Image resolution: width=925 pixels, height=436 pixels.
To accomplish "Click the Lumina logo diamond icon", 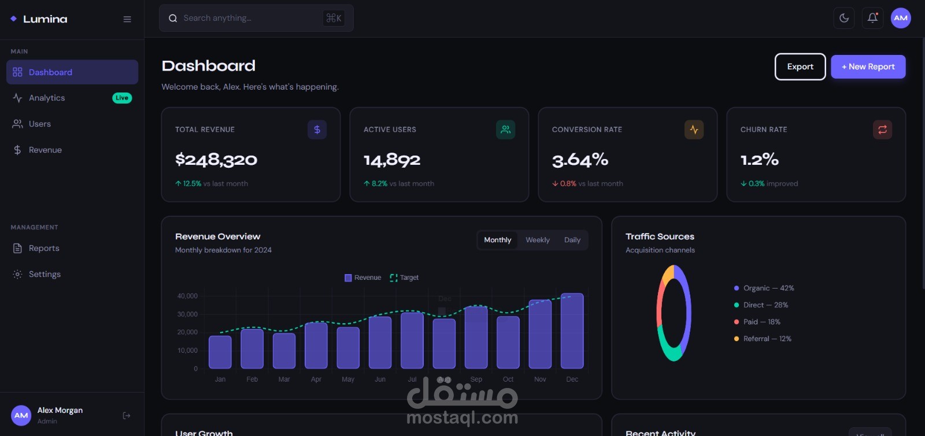I will (13, 19).
